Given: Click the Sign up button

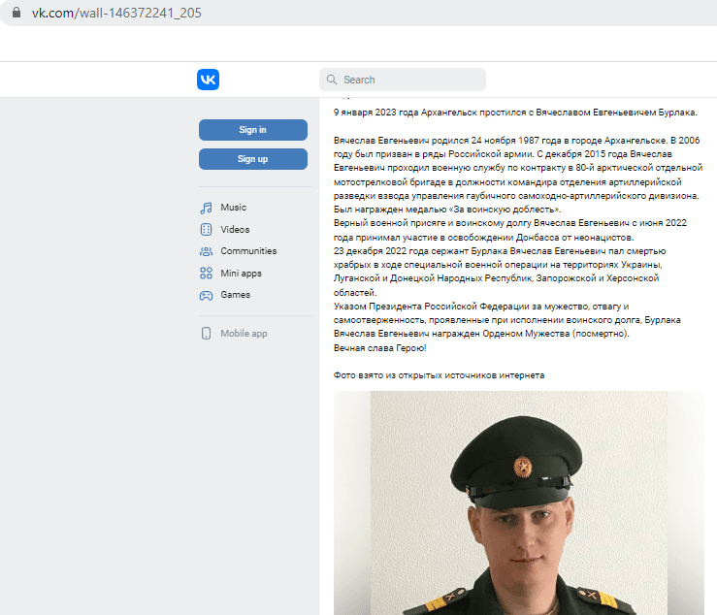Looking at the screenshot, I should (x=253, y=159).
